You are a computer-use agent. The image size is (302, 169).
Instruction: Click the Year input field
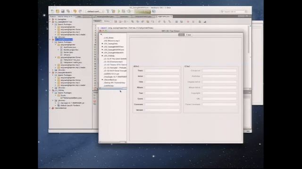click(x=162, y=93)
